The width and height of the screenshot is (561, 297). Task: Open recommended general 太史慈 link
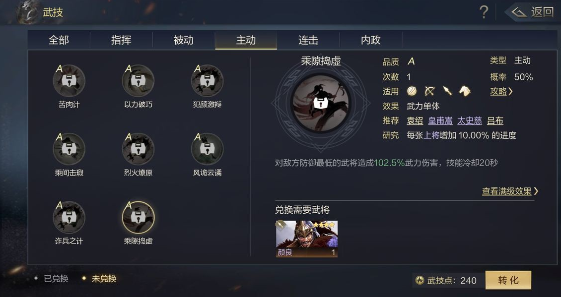(470, 121)
